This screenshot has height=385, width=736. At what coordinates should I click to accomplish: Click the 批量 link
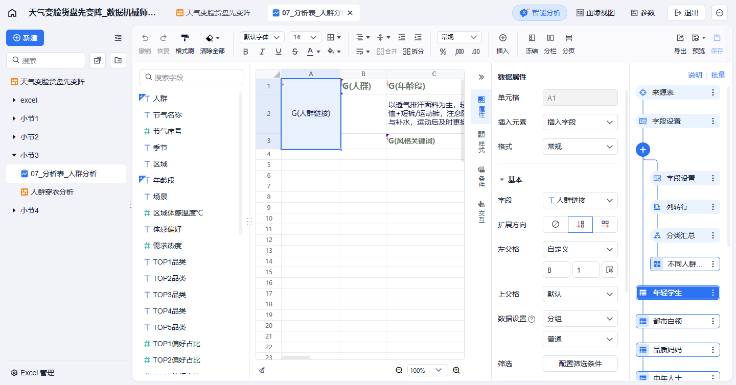(x=718, y=75)
